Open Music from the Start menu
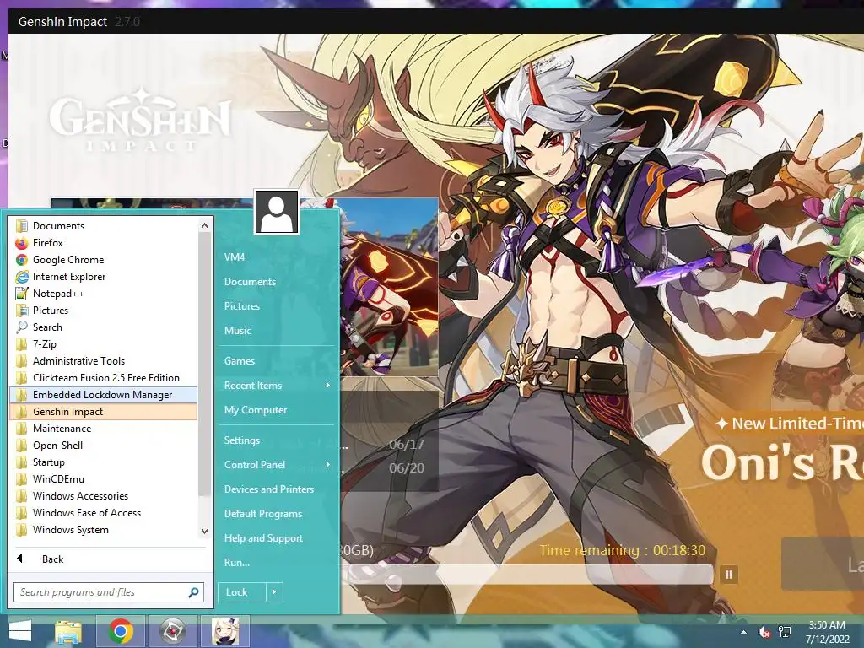 pyautogui.click(x=237, y=331)
